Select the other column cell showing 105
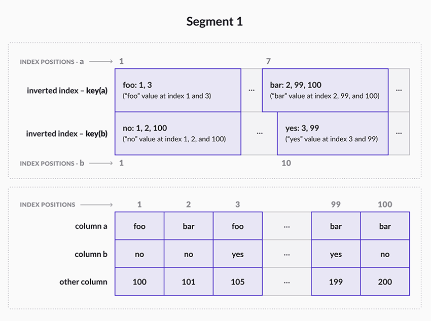 click(x=238, y=282)
